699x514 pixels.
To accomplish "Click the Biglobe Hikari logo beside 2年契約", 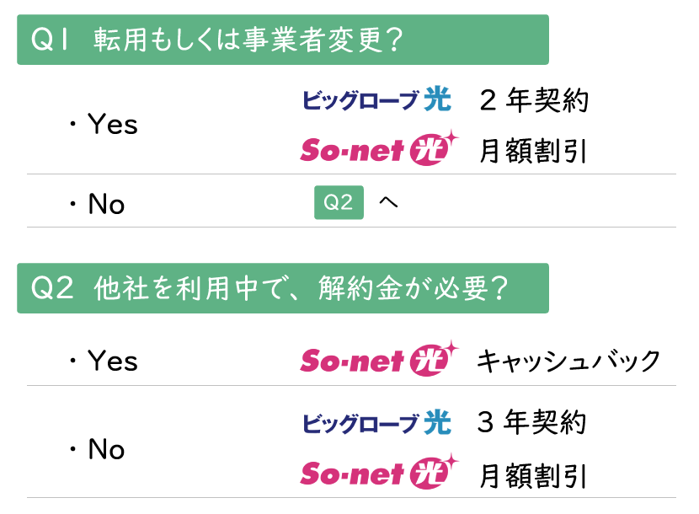I will (376, 99).
